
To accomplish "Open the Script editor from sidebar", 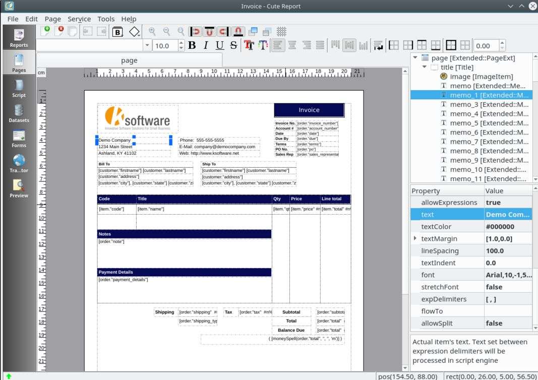I will (19, 88).
